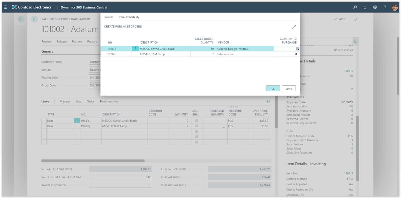Toggle Drop Shipment for AMSTERDAM Lamp line

(x=197, y=126)
